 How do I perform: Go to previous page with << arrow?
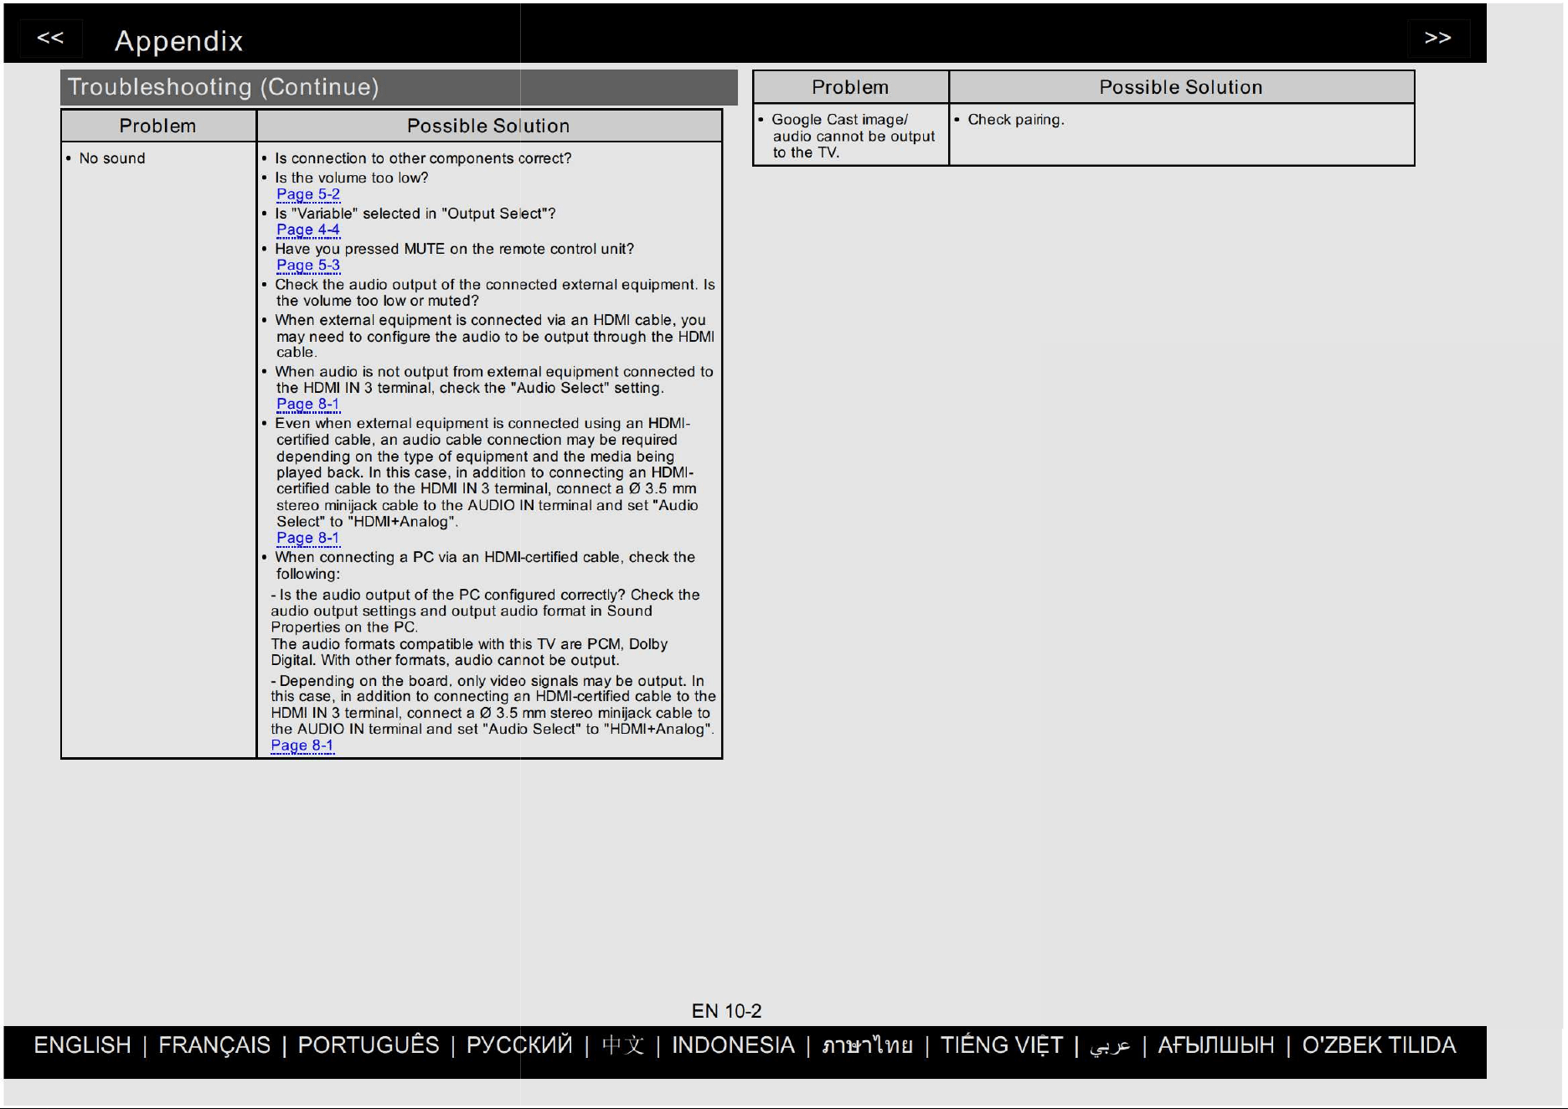[x=50, y=38]
